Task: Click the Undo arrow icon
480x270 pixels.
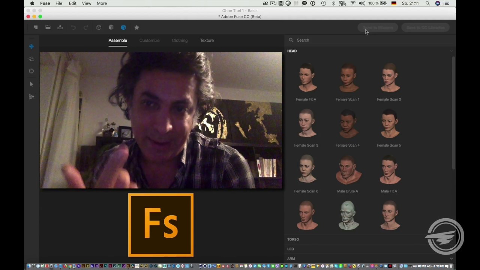Action: [x=73, y=27]
